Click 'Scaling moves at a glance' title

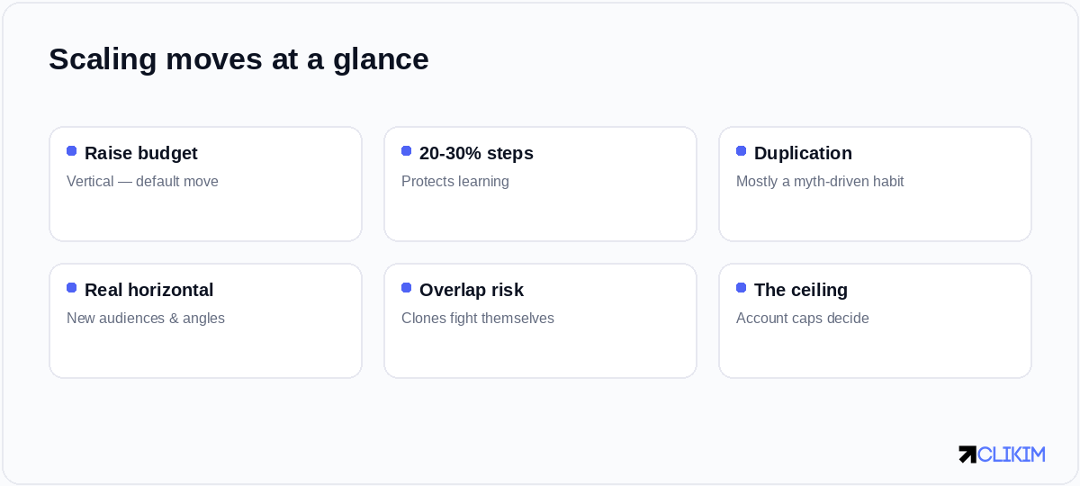[238, 59]
